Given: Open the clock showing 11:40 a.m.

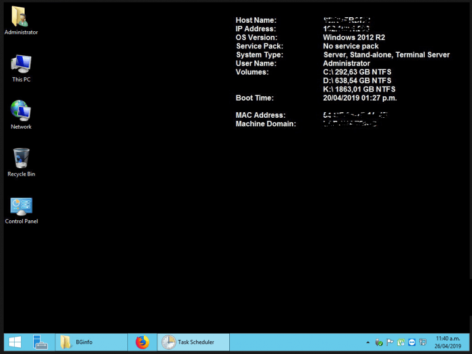Looking at the screenshot, I should [447, 342].
